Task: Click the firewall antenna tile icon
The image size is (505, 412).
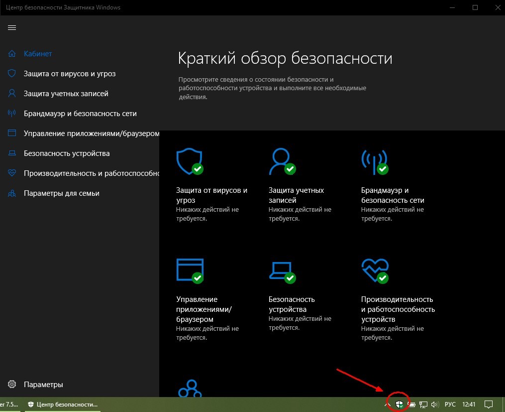Action: coord(375,161)
